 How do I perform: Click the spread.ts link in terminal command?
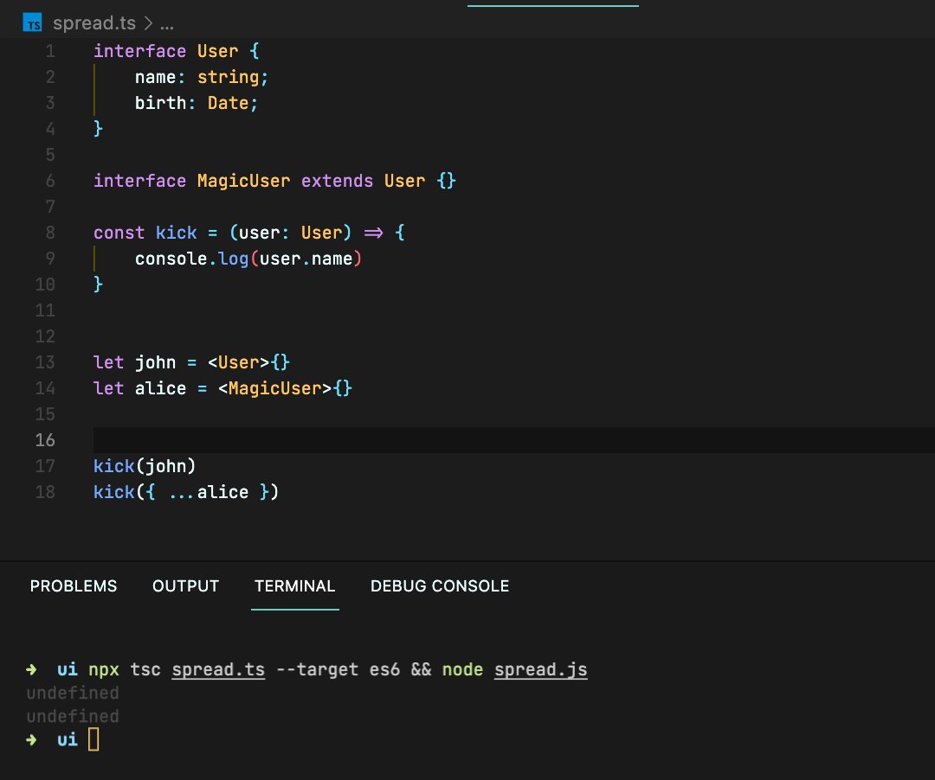pos(218,670)
